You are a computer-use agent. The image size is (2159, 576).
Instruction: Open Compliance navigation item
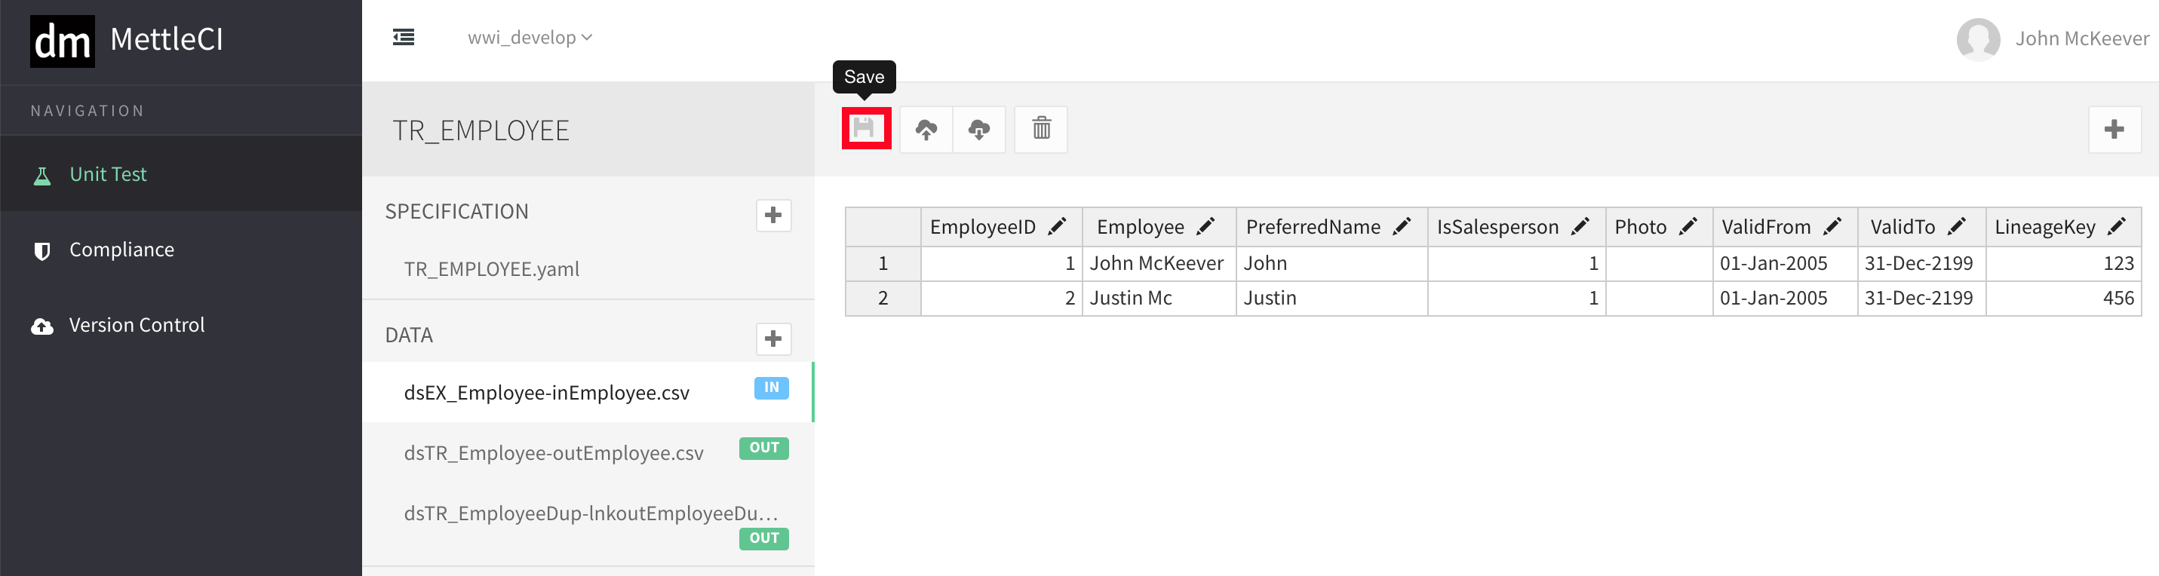pos(121,250)
